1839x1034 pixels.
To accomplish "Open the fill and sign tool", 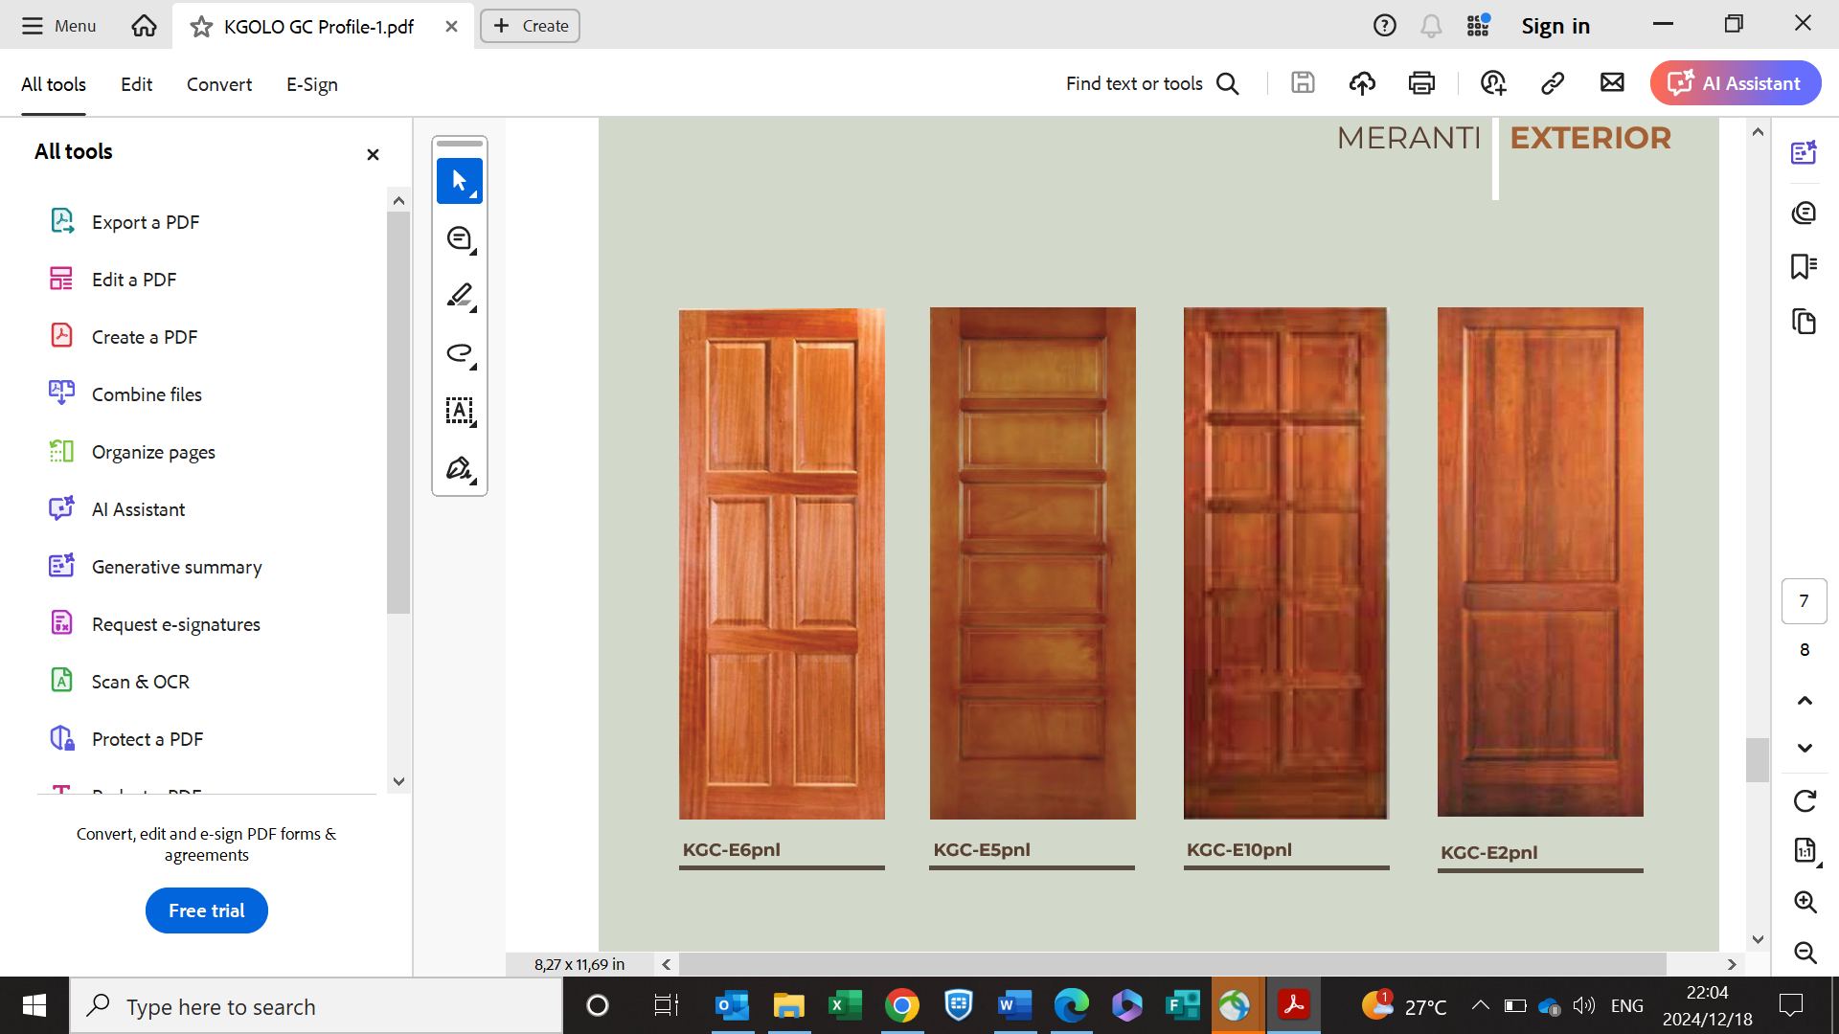I will (x=459, y=468).
